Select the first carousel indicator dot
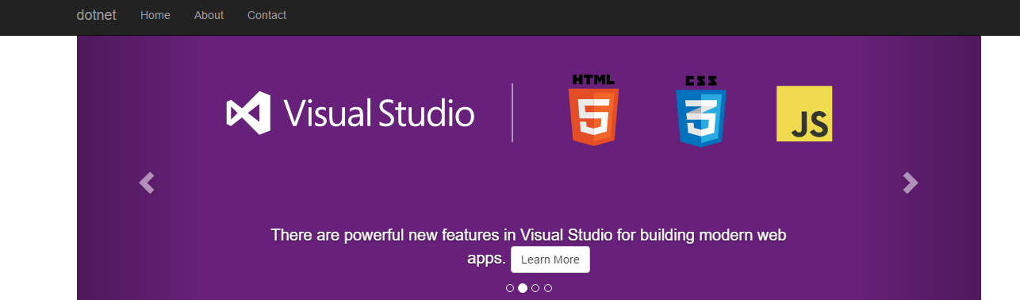1020x300 pixels. click(x=510, y=288)
